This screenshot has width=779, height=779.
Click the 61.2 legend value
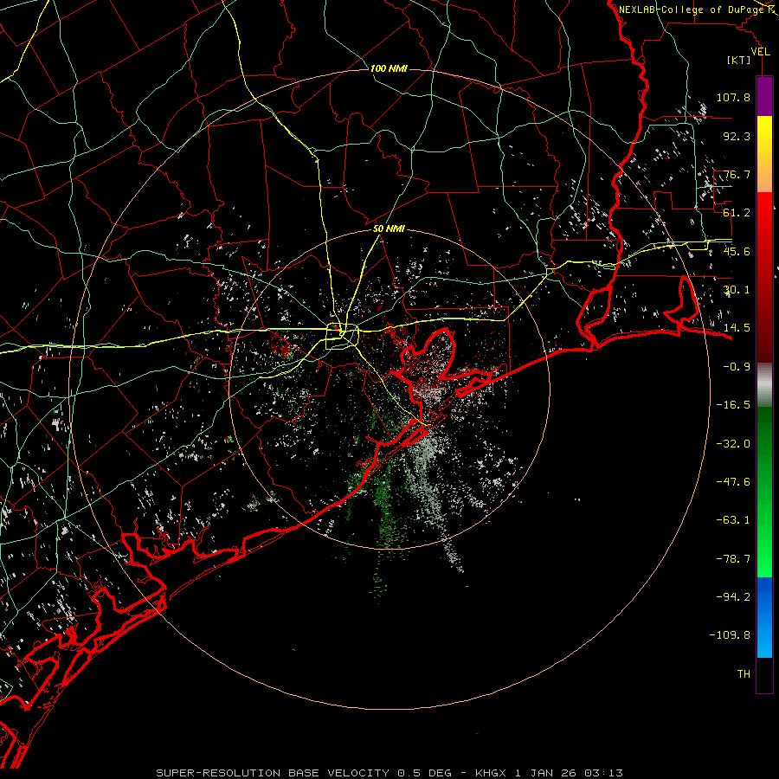(737, 213)
